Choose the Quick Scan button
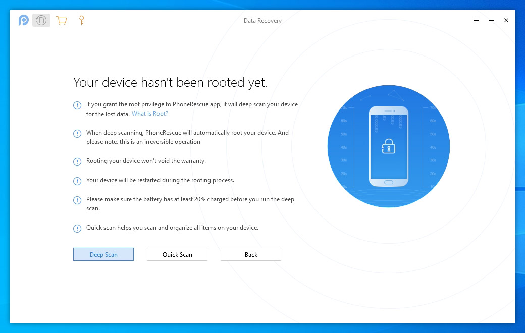The image size is (525, 333). (x=177, y=254)
